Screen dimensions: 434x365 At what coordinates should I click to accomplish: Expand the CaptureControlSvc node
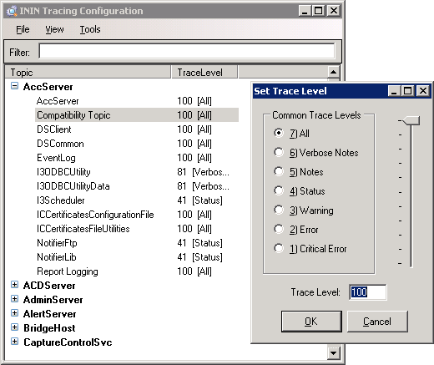coord(14,342)
